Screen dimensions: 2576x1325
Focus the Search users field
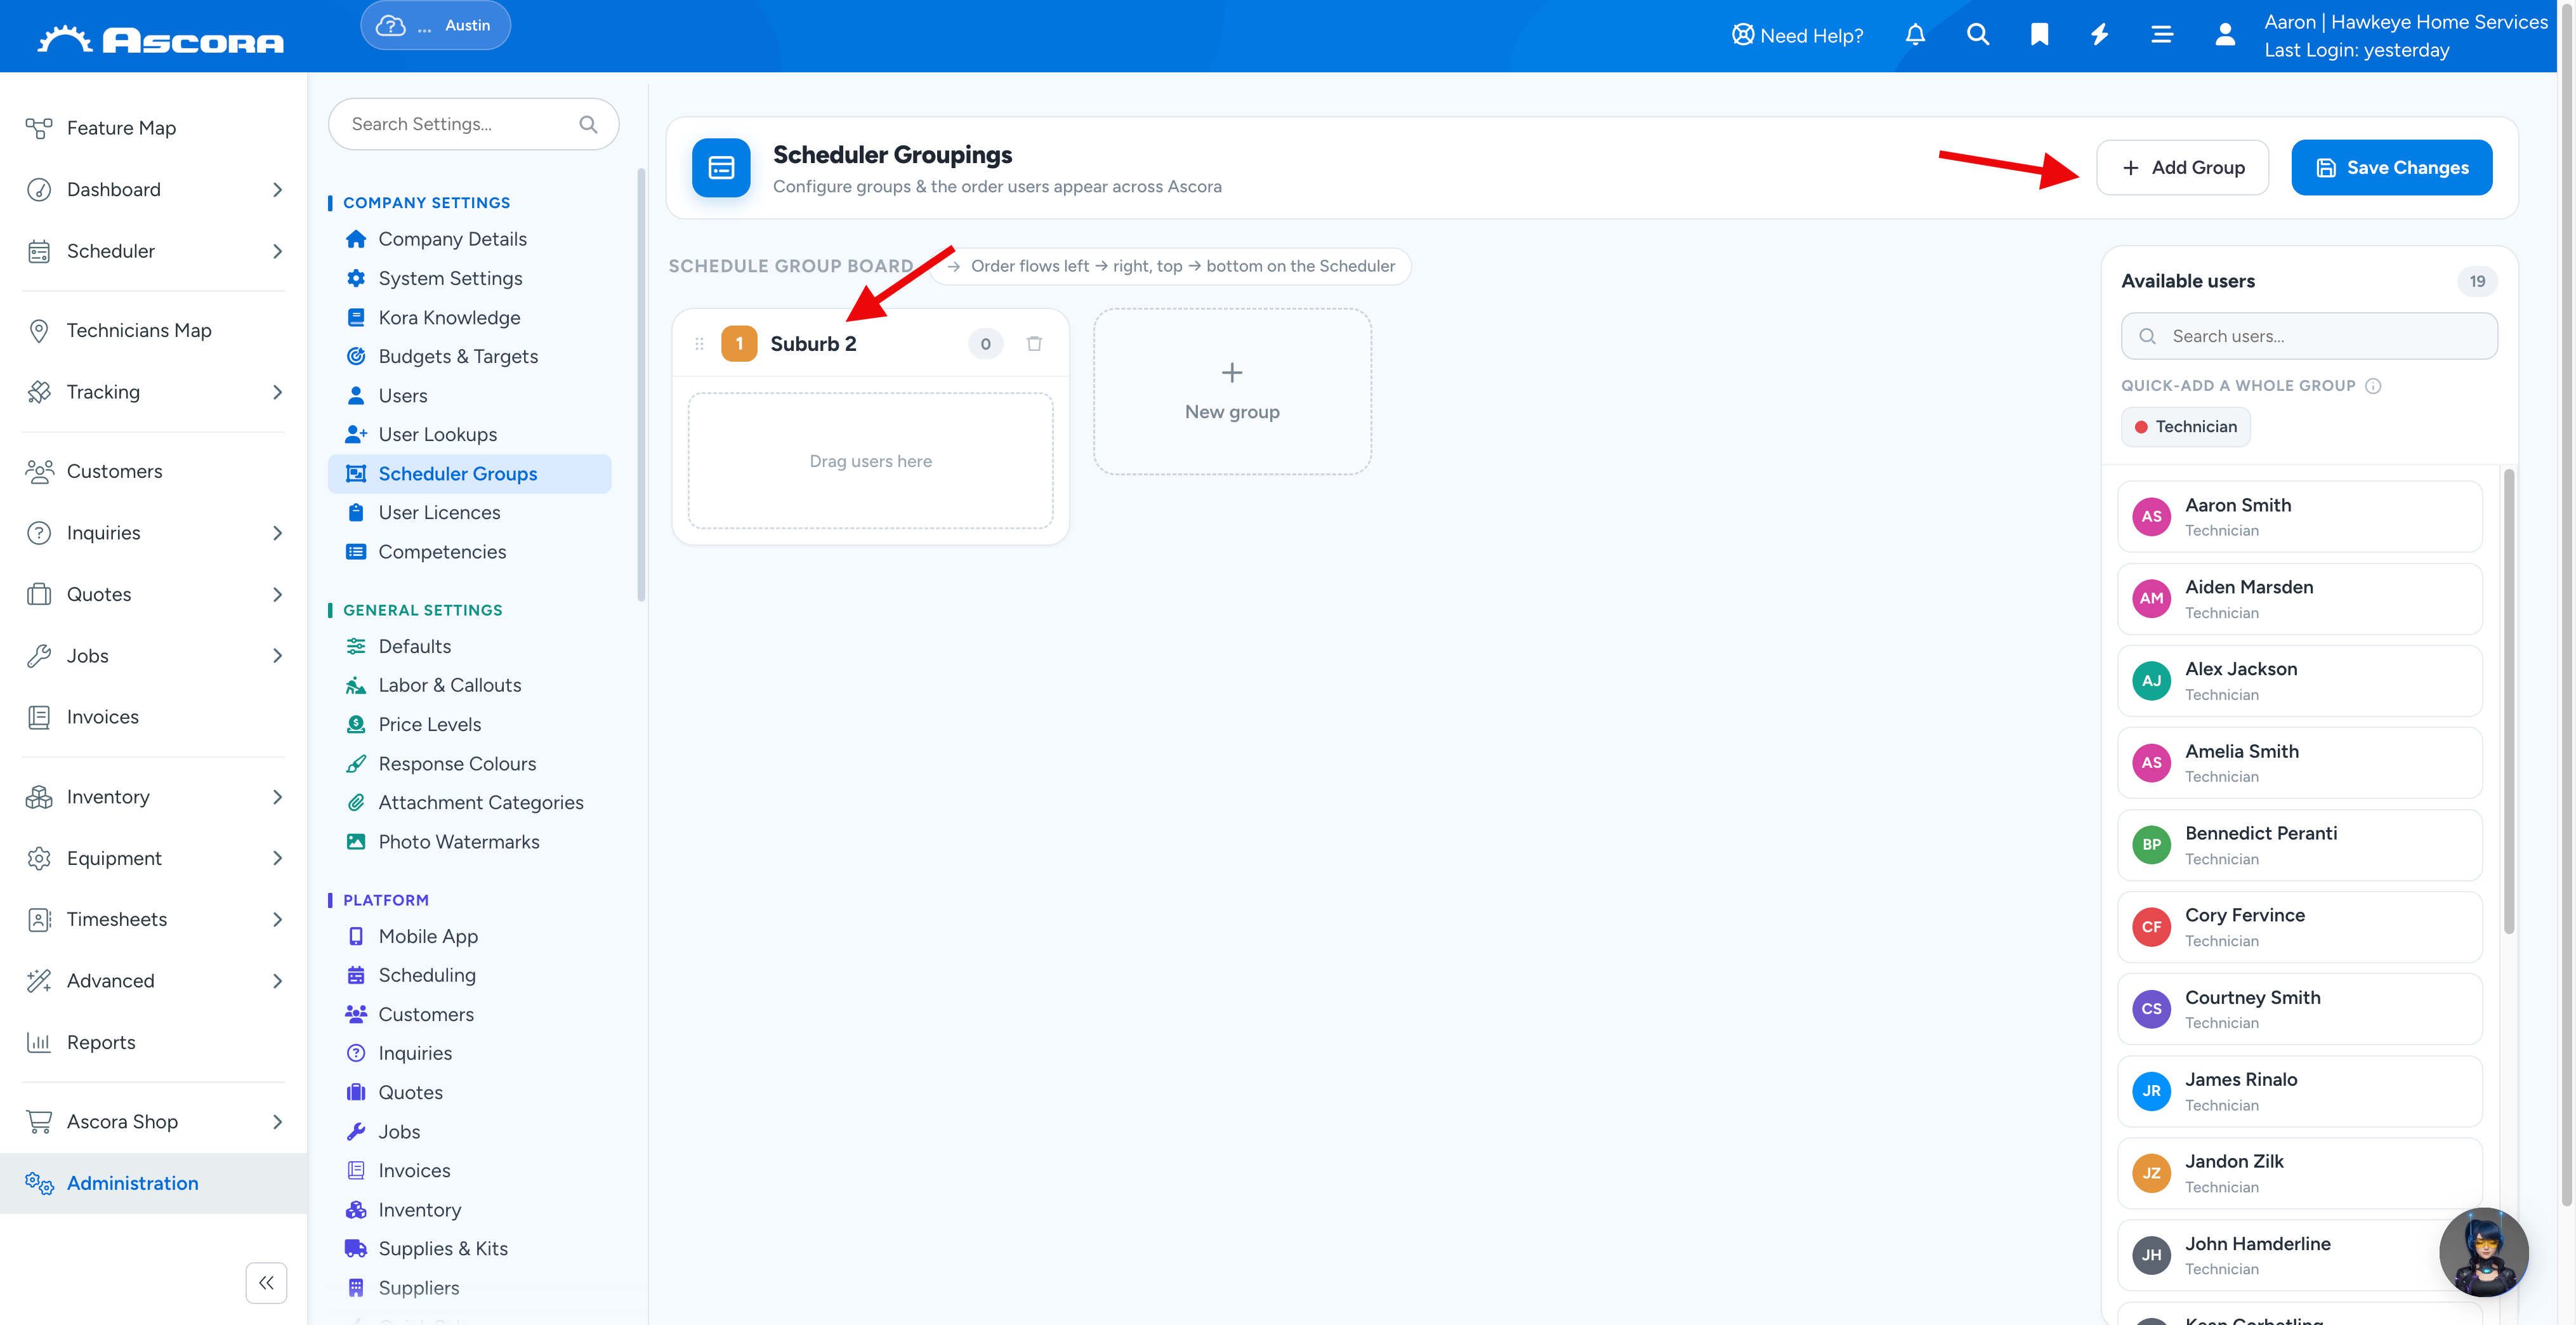click(2309, 336)
